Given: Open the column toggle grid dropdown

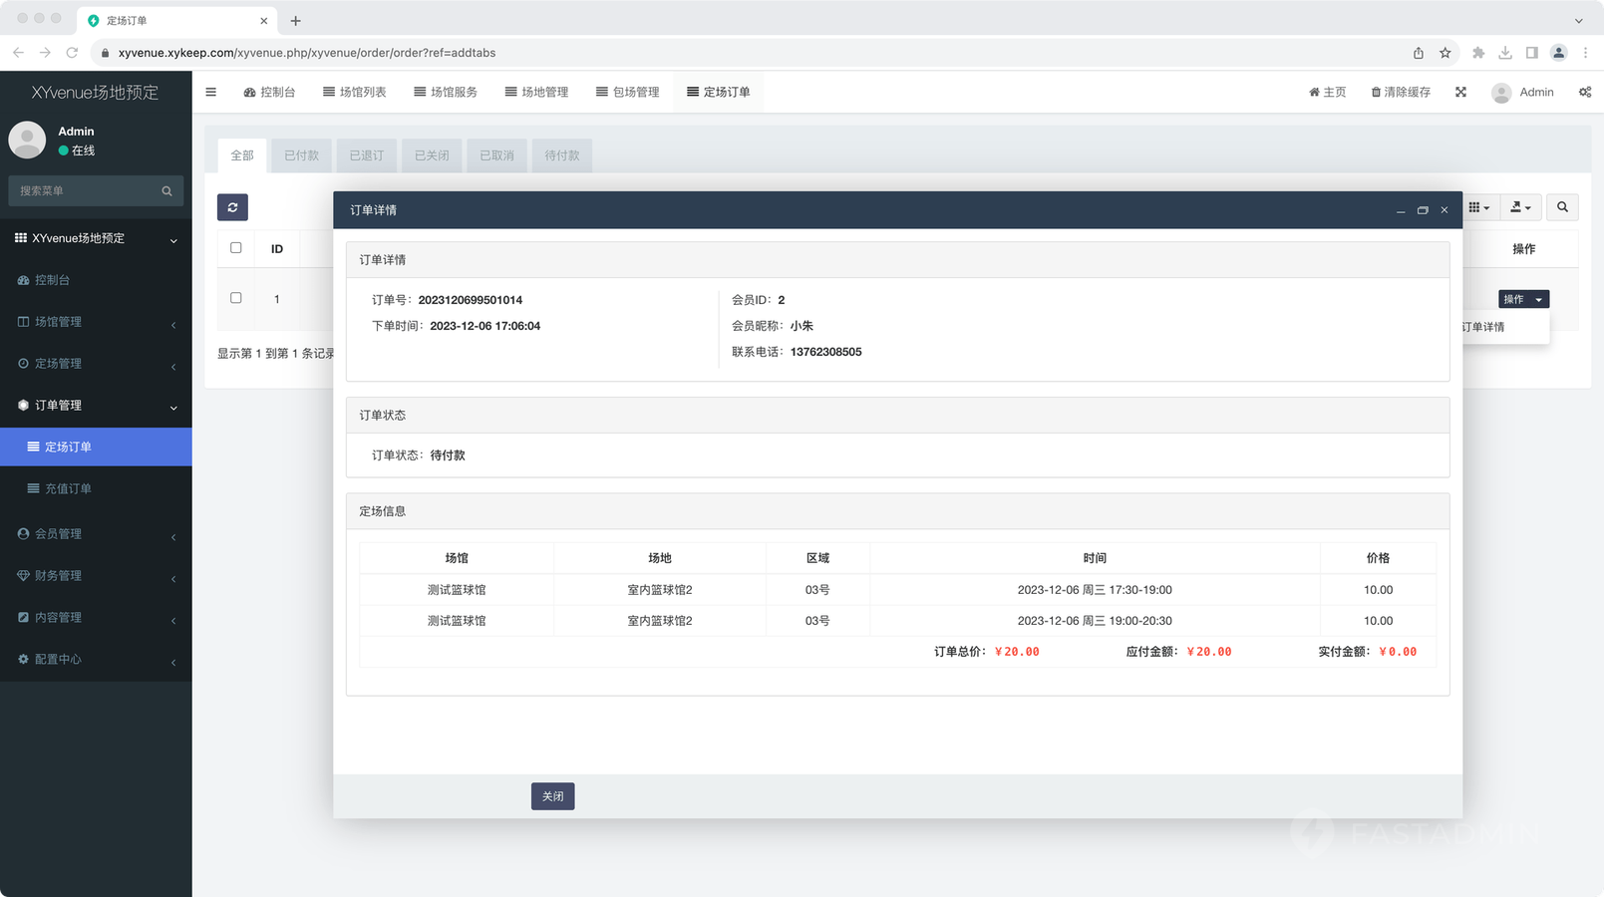Looking at the screenshot, I should (1478, 207).
